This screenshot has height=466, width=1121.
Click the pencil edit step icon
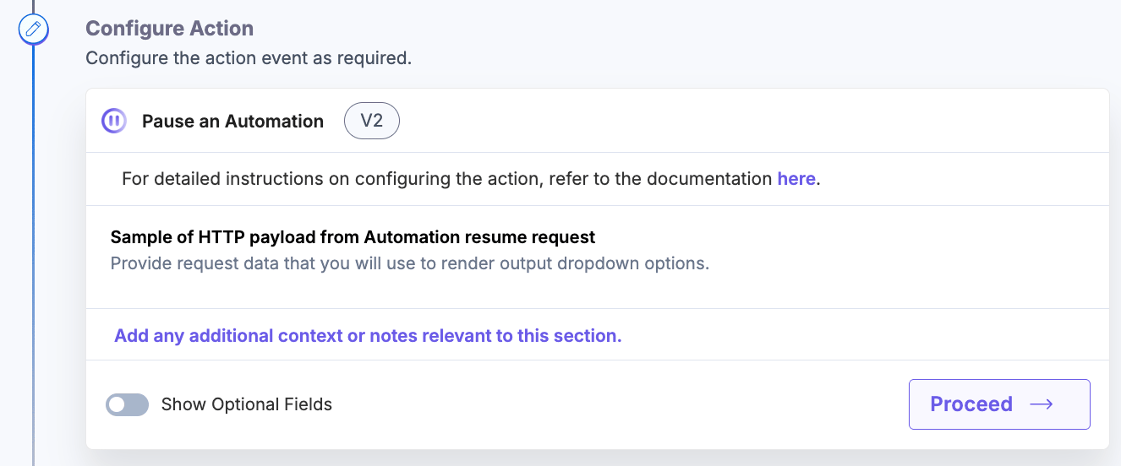coord(33,29)
